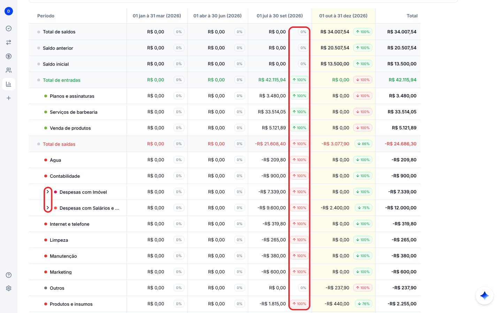Click the green dot beside Planos e assinaturas
Screen dimensions: 502x313
tap(46, 96)
